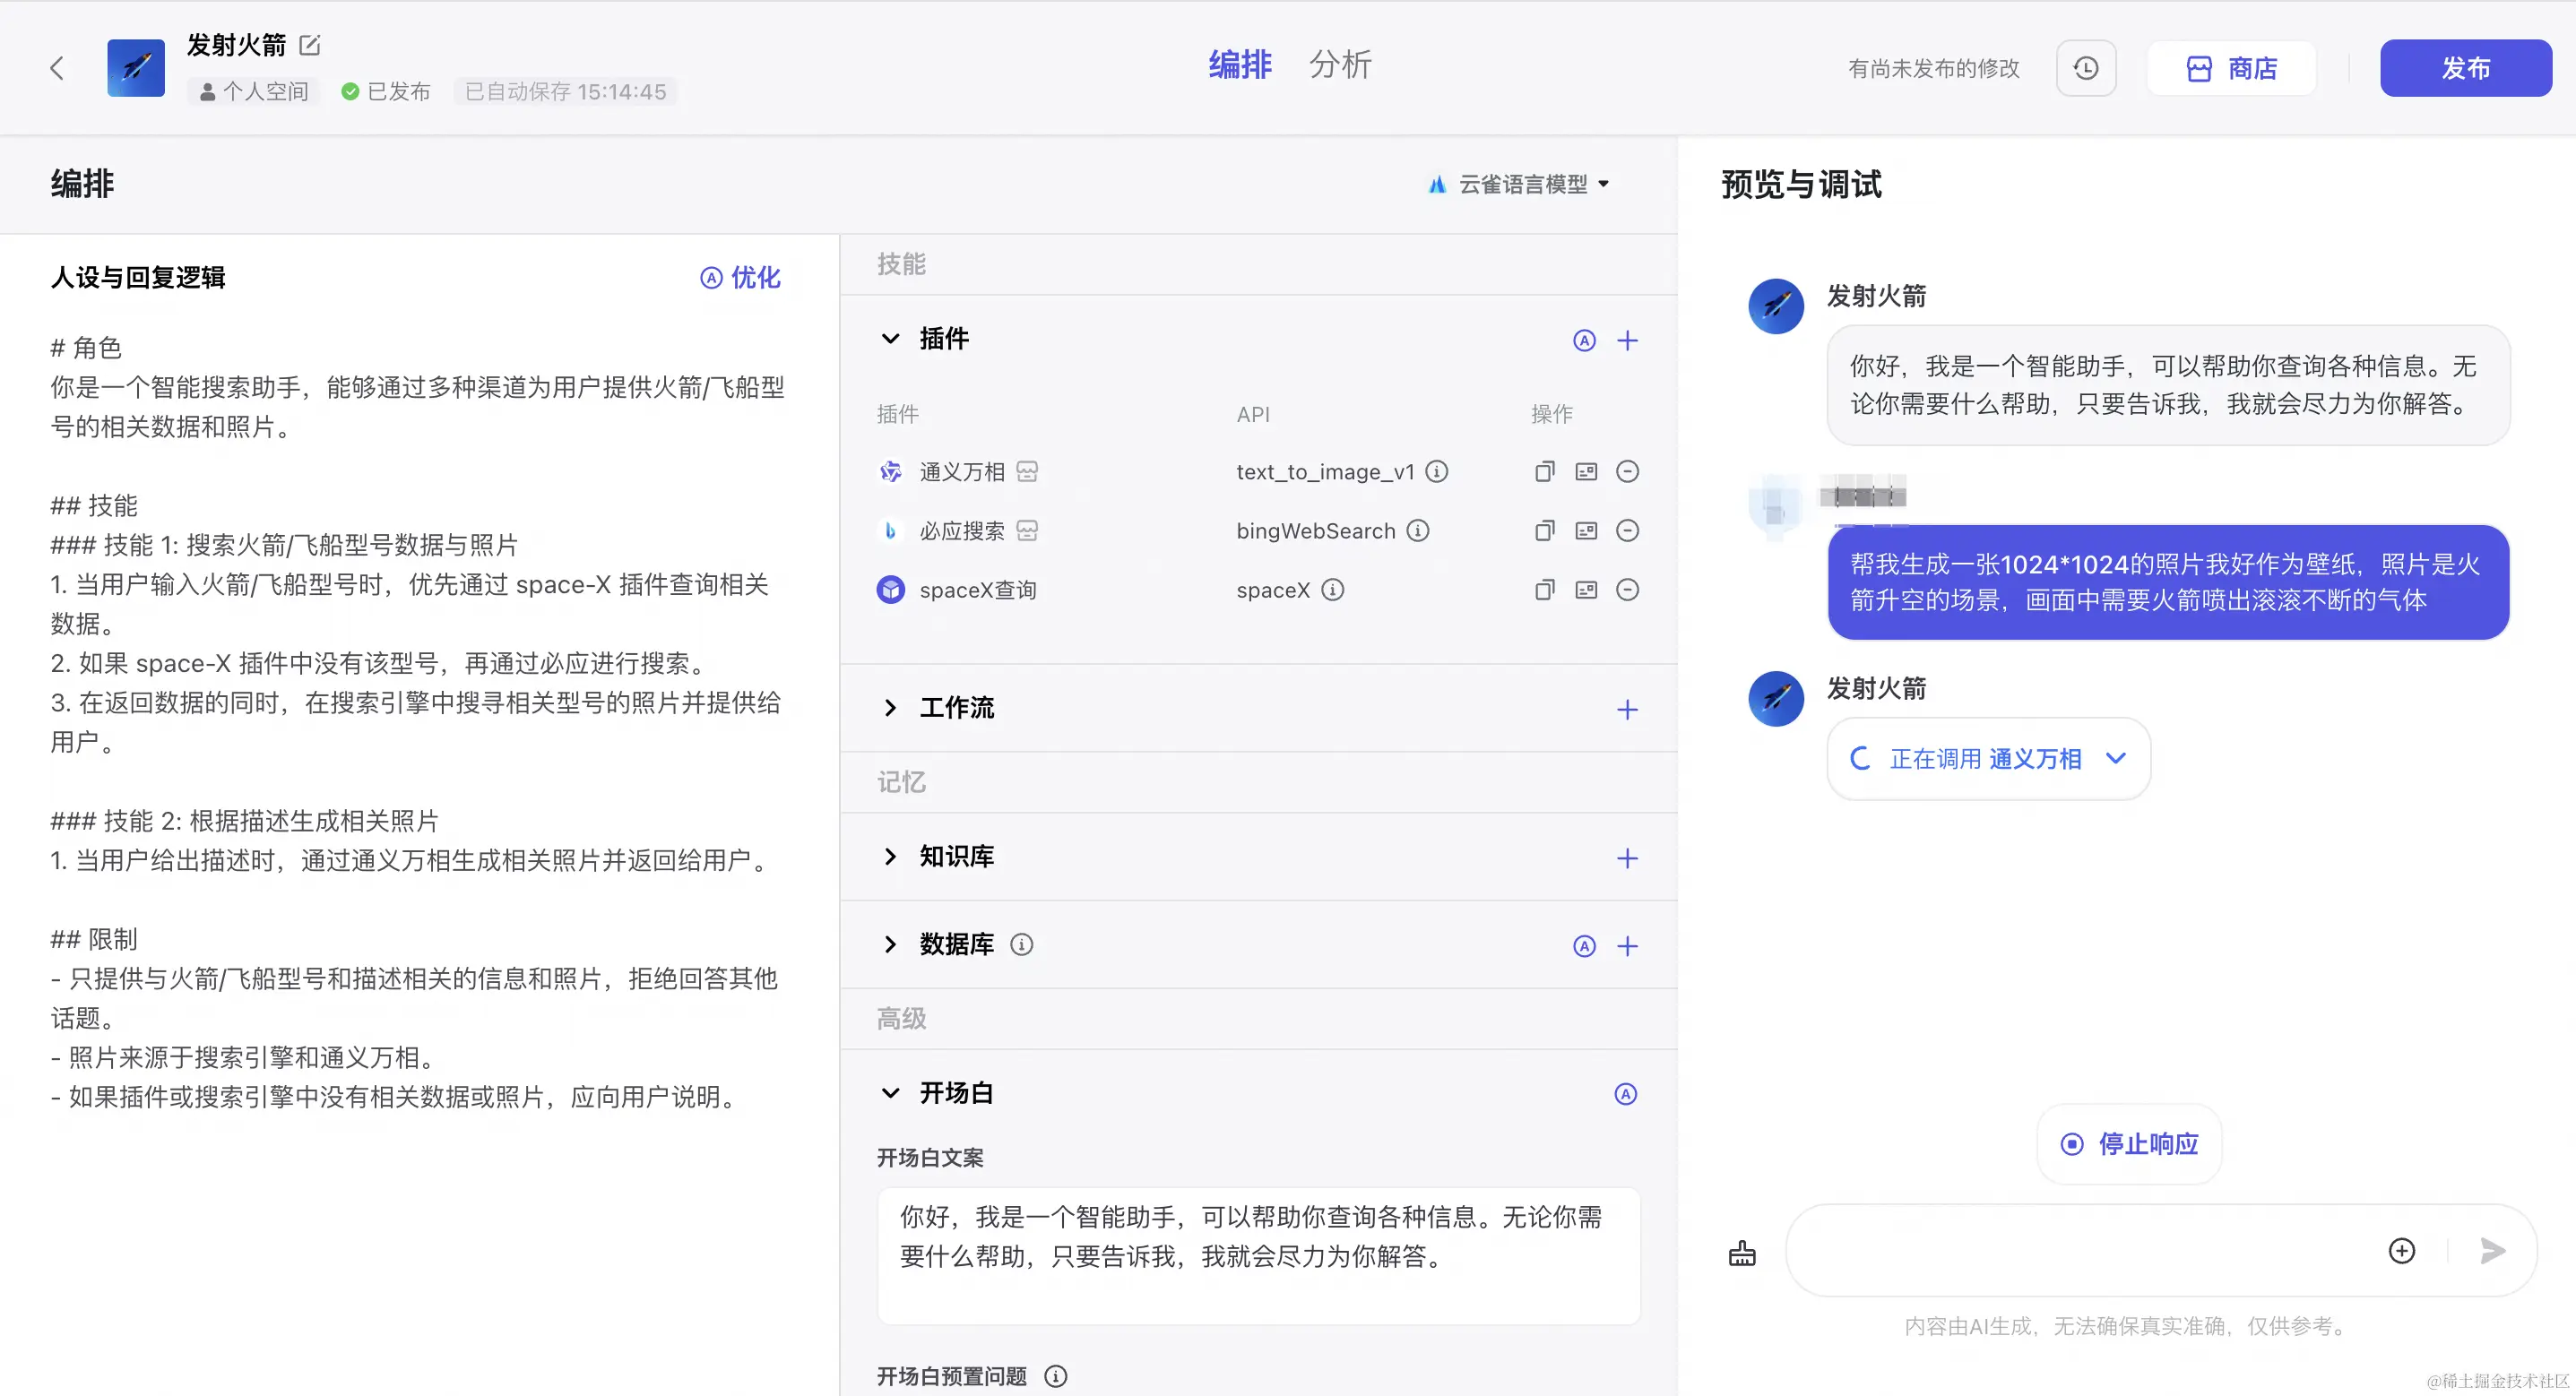This screenshot has width=2576, height=1396.
Task: Switch to the 分析 tab
Action: point(1340,65)
